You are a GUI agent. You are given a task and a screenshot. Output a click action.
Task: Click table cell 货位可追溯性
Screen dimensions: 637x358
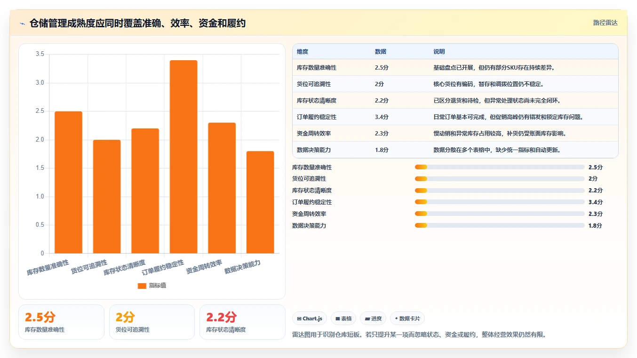(x=314, y=84)
